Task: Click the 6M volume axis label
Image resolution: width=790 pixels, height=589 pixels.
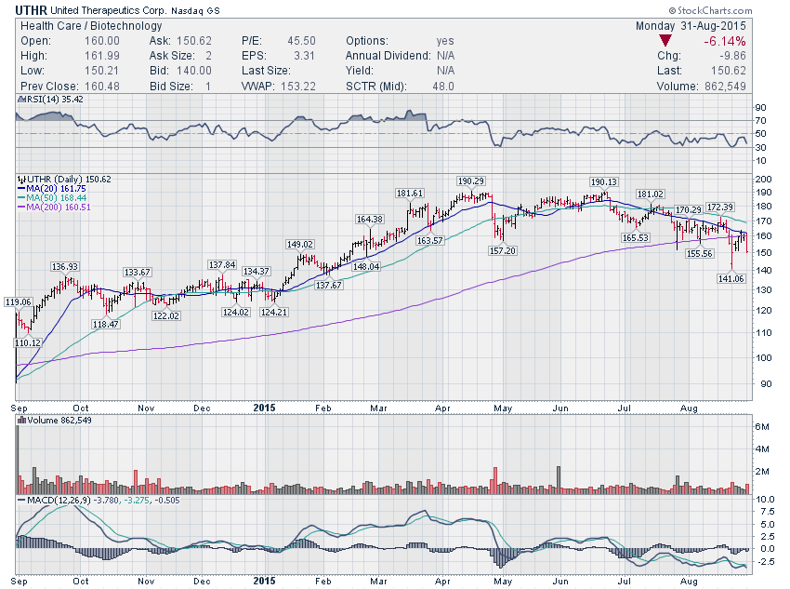Action: coord(762,426)
